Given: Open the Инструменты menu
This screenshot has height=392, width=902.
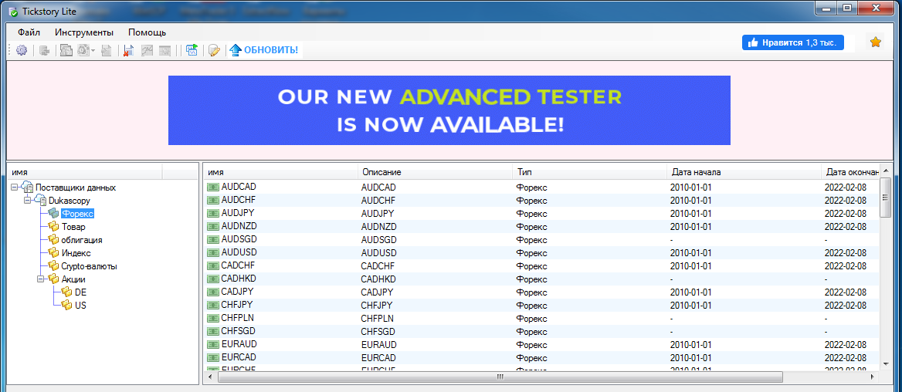Looking at the screenshot, I should coord(84,32).
